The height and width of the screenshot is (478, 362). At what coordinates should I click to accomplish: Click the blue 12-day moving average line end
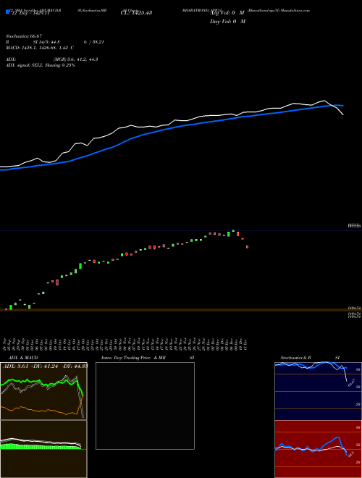pos(342,106)
